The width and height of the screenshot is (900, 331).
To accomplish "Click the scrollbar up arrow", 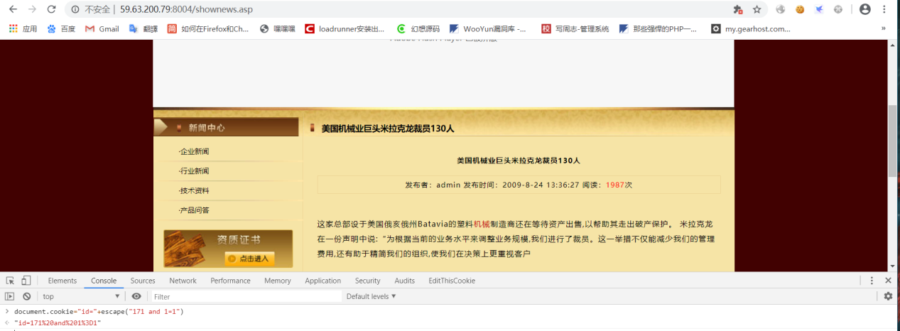I will [x=893, y=45].
